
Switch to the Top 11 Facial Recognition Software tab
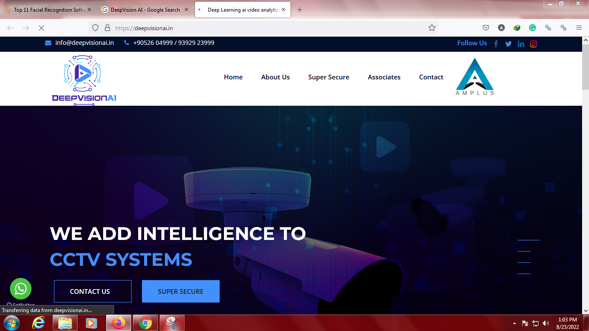click(x=49, y=9)
